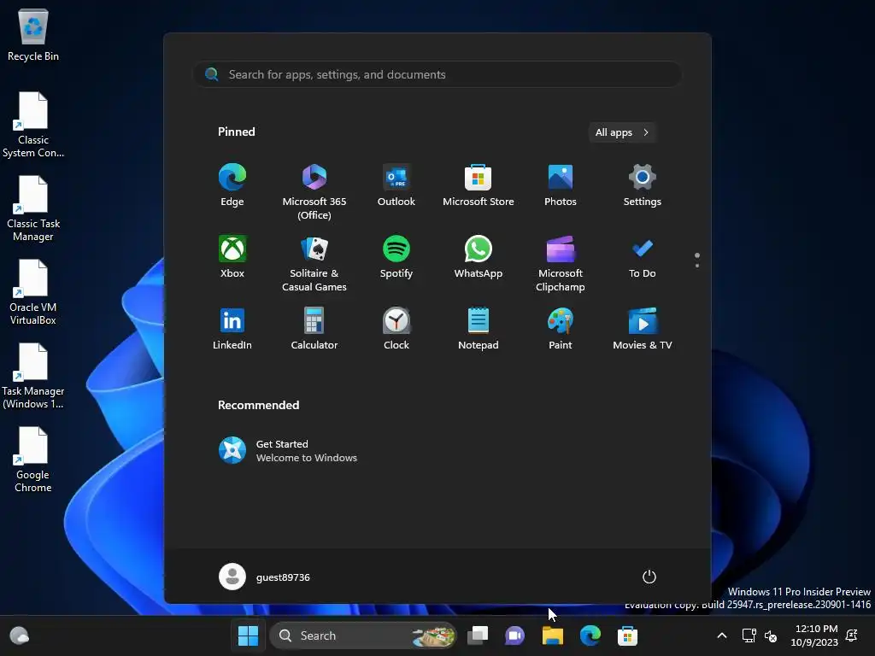Open the To Do app
This screenshot has width=875, height=656.
click(643, 257)
